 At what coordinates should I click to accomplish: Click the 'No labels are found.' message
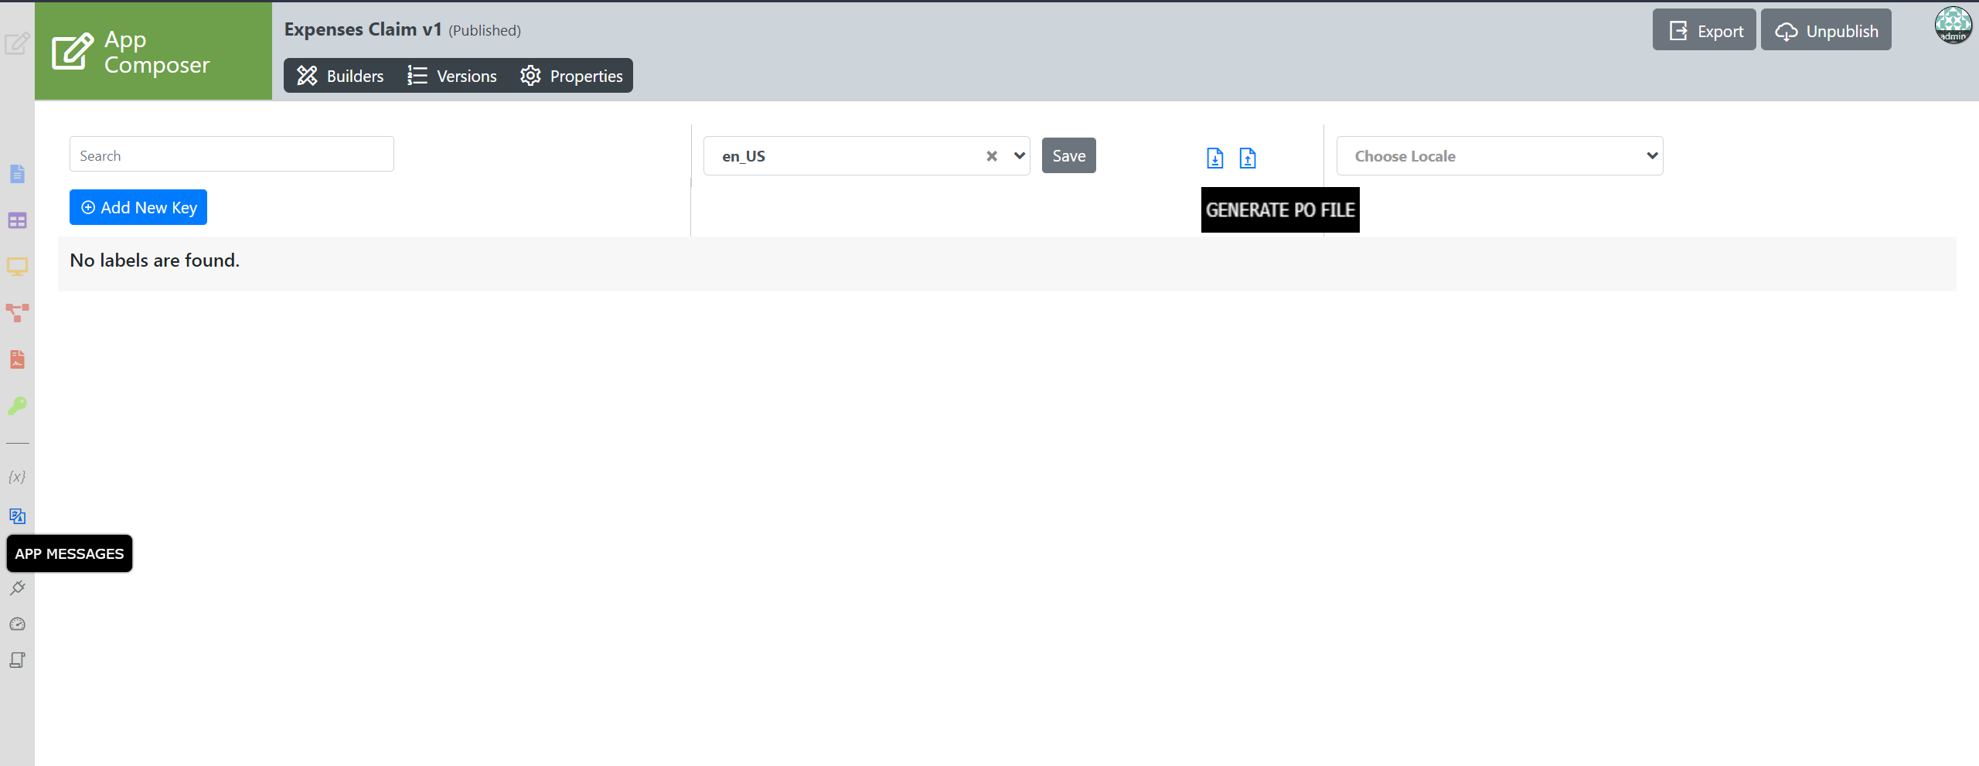click(x=155, y=260)
